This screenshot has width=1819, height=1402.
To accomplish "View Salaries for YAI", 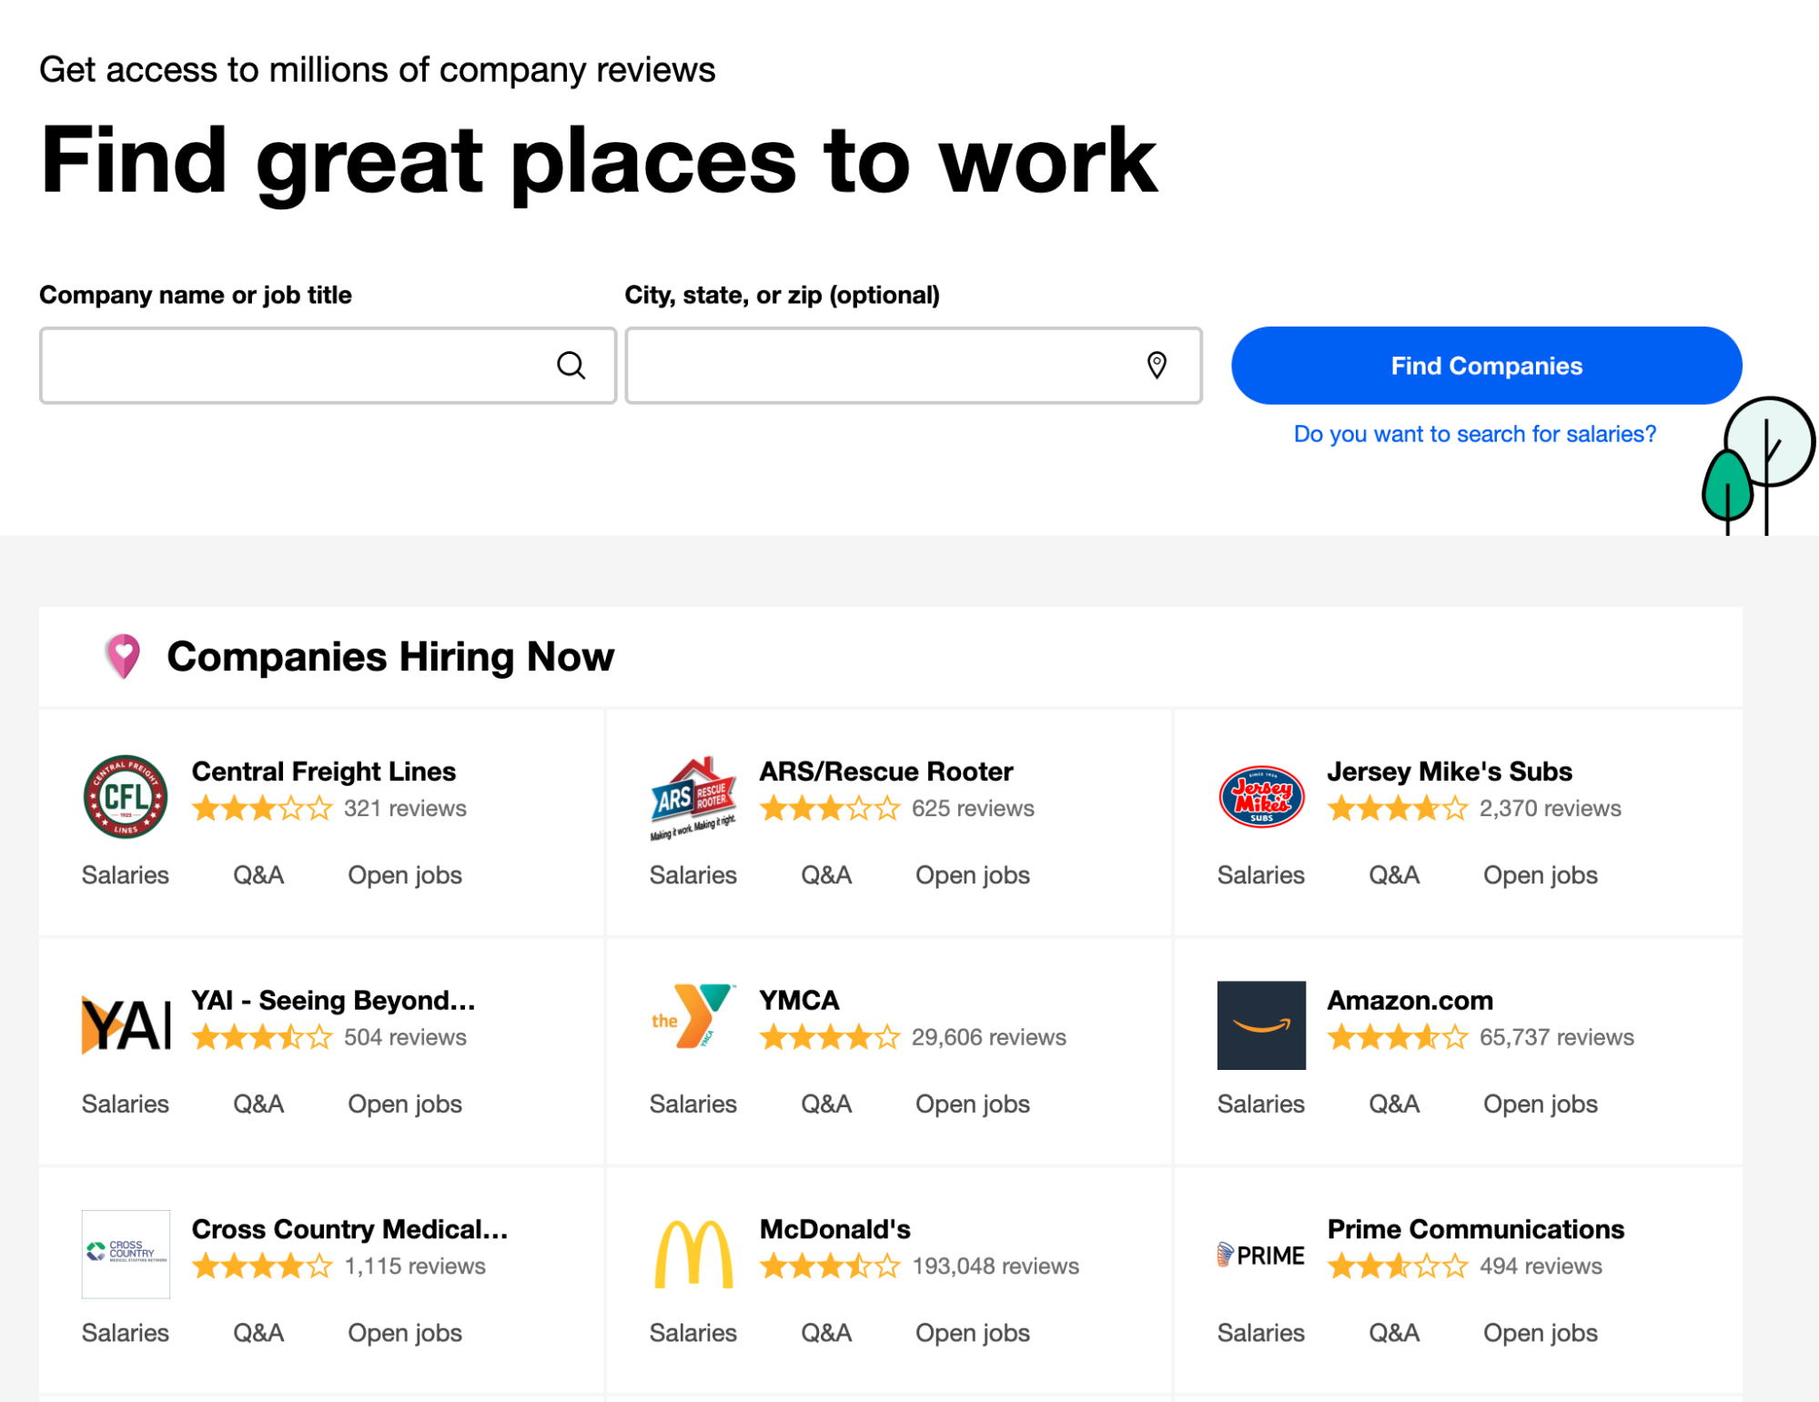I will click(126, 1104).
